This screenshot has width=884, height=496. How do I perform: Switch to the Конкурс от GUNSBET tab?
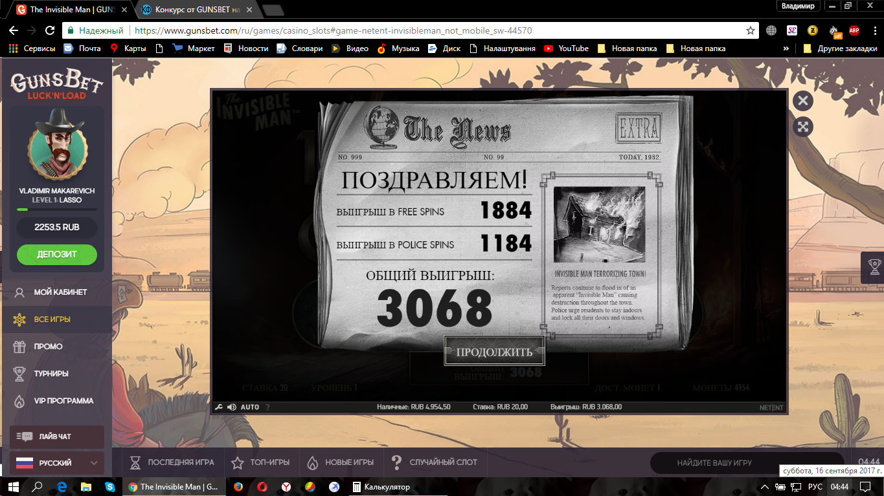(x=196, y=10)
